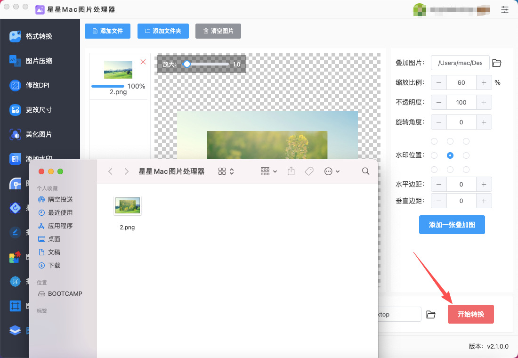The width and height of the screenshot is (518, 358).
Task: Go forward in Finder window
Action: (x=126, y=171)
